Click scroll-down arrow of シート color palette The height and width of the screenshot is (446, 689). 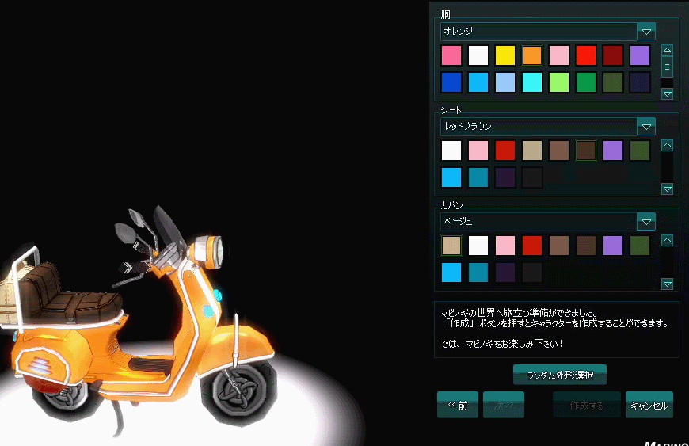tap(667, 189)
